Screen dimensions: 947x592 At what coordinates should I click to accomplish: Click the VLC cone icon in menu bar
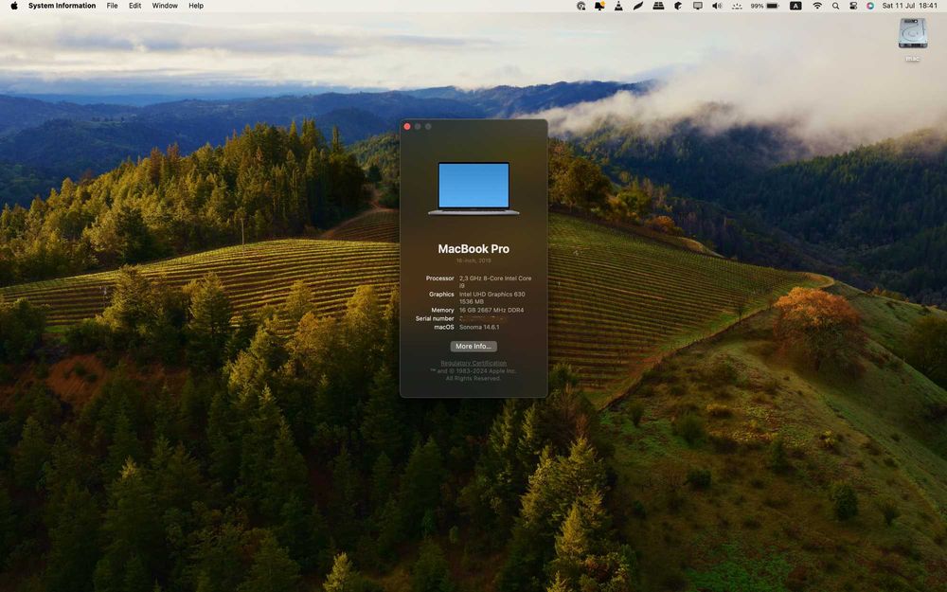point(618,6)
